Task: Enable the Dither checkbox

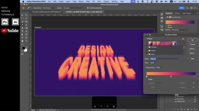Action: pyautogui.click(x=166, y=25)
